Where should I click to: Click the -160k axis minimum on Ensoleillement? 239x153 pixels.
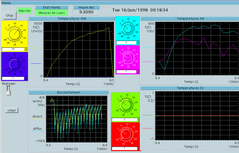[40, 141]
